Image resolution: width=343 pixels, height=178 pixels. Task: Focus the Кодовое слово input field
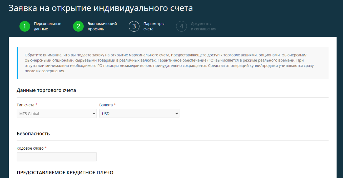pos(57,157)
